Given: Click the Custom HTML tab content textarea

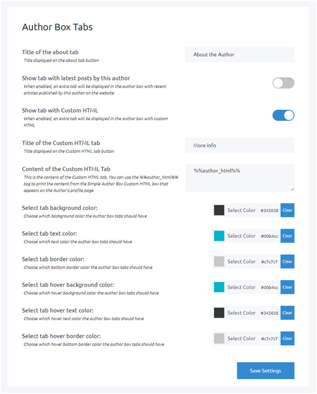Looking at the screenshot, I should click(x=239, y=178).
